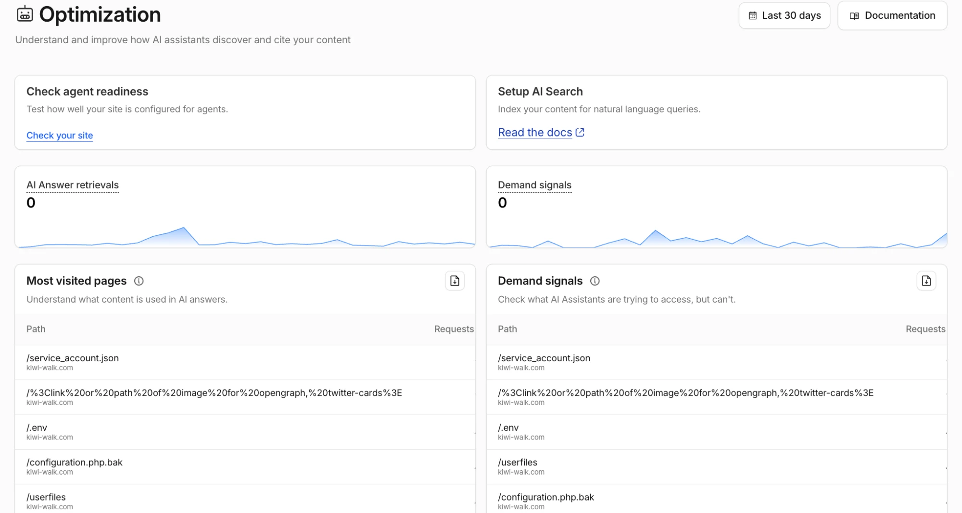Screen dimensions: 962x513
Task: Sort Most visited pages by Requests column
Action: (454, 329)
